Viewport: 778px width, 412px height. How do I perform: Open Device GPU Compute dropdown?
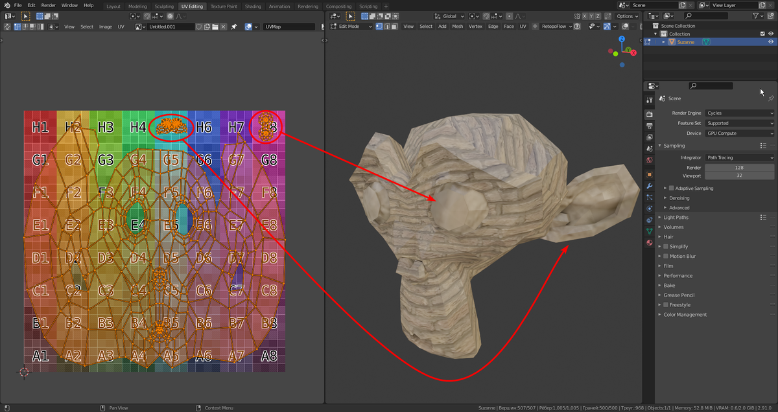pos(740,133)
